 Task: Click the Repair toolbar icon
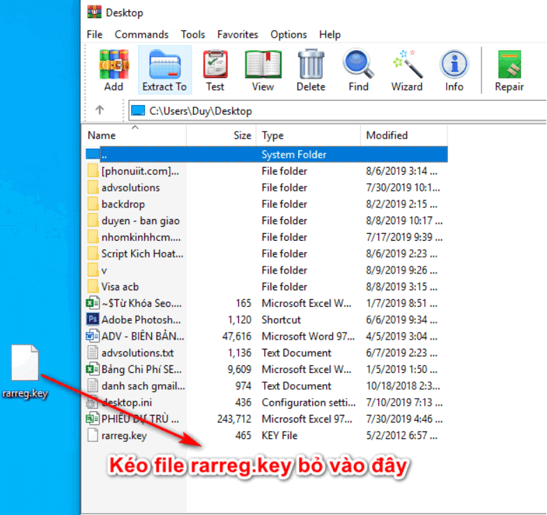coord(509,70)
